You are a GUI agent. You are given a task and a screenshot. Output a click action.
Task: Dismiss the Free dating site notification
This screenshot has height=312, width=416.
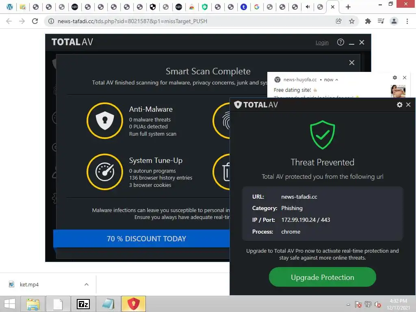point(404,78)
